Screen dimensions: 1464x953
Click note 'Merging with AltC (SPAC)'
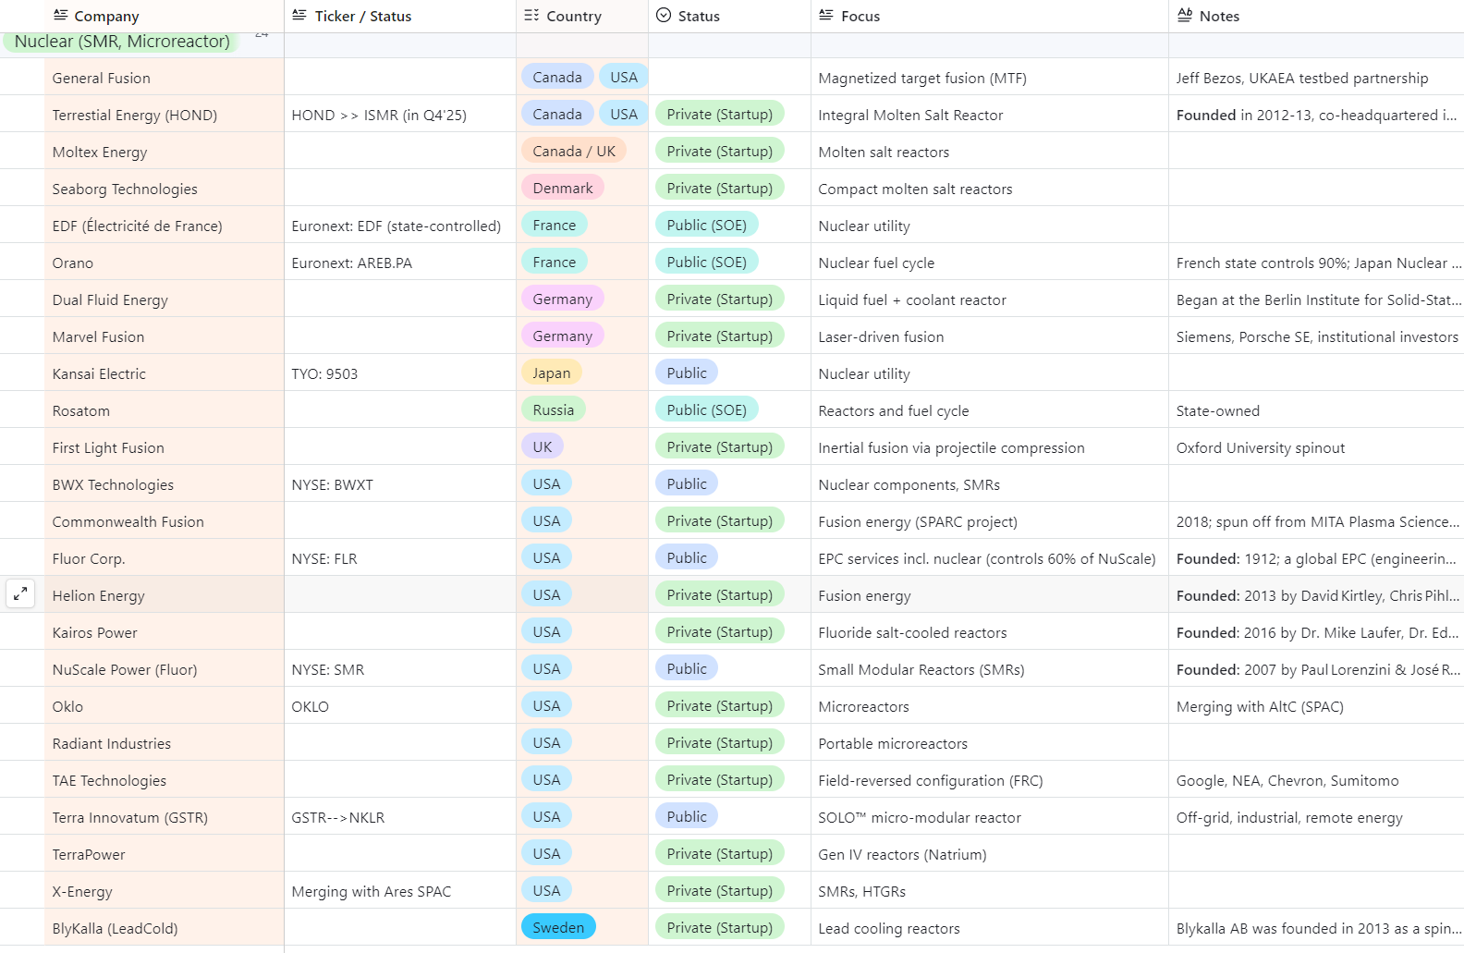click(1316, 705)
